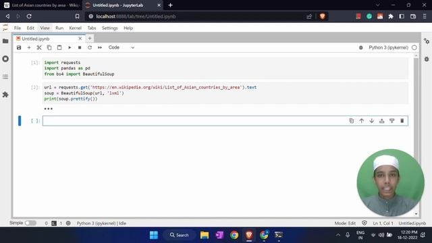Open the View menu
This screenshot has width=432, height=243.
point(45,28)
